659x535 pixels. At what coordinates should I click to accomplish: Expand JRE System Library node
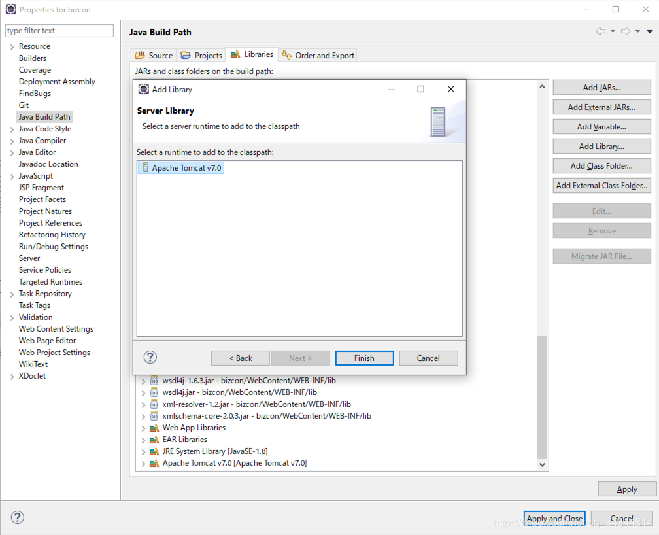(143, 452)
